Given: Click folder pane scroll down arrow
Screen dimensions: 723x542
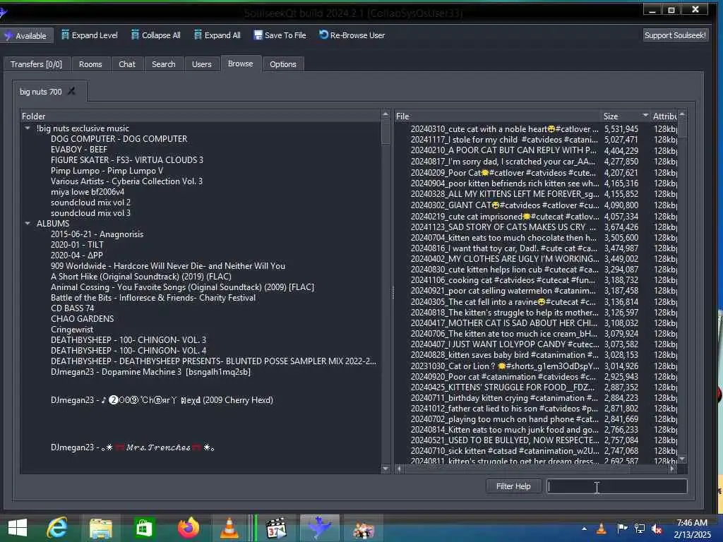Looking at the screenshot, I should 386,469.
